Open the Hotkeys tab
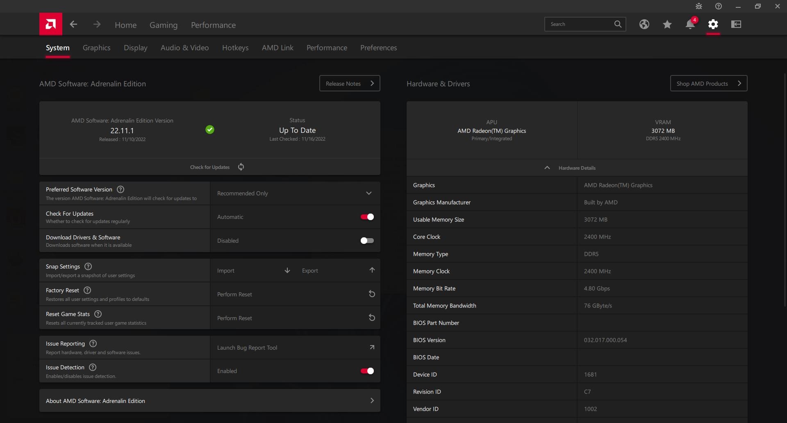 pyautogui.click(x=235, y=48)
